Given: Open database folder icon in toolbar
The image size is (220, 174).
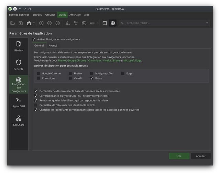Looking at the screenshot, I should click(x=12, y=23).
